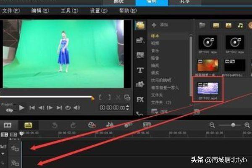Image resolution: width=252 pixels, height=168 pixels.
Task: Click the Redo arrow on timeline toolbar
Action: [73, 125]
